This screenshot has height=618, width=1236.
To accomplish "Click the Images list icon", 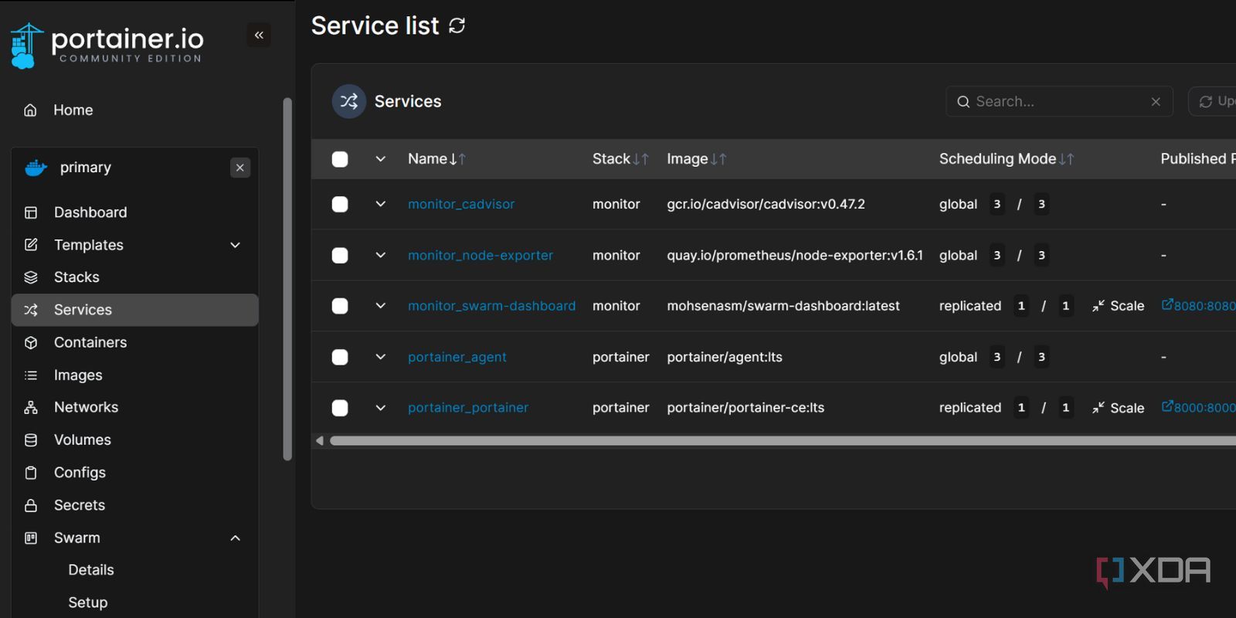I will (31, 375).
